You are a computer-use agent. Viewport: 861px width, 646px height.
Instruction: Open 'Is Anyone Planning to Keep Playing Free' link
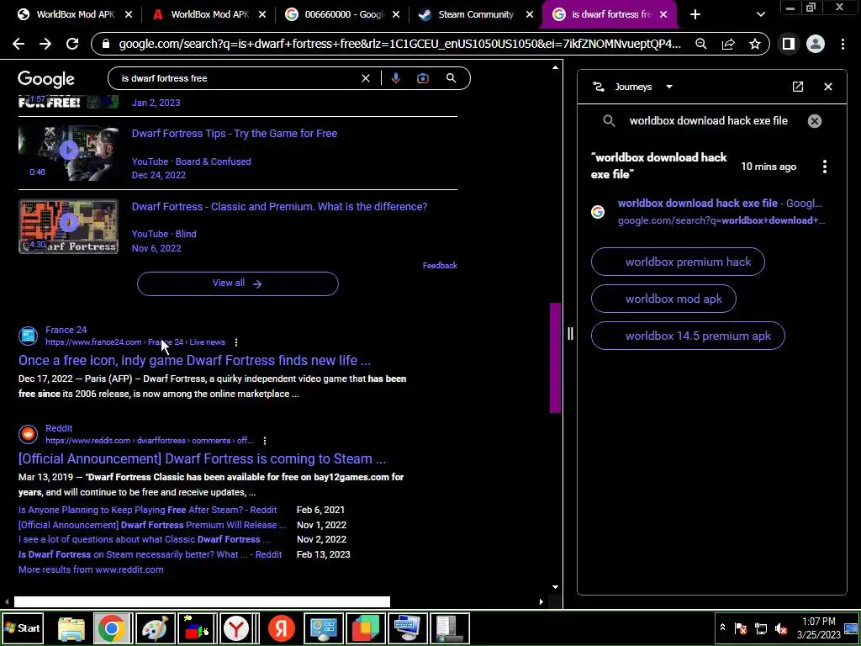click(x=148, y=510)
